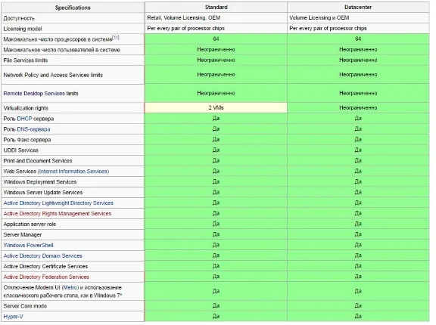This screenshot has width=436, height=325.
Task: Open the DNS-сервера link
Action: (x=33, y=129)
